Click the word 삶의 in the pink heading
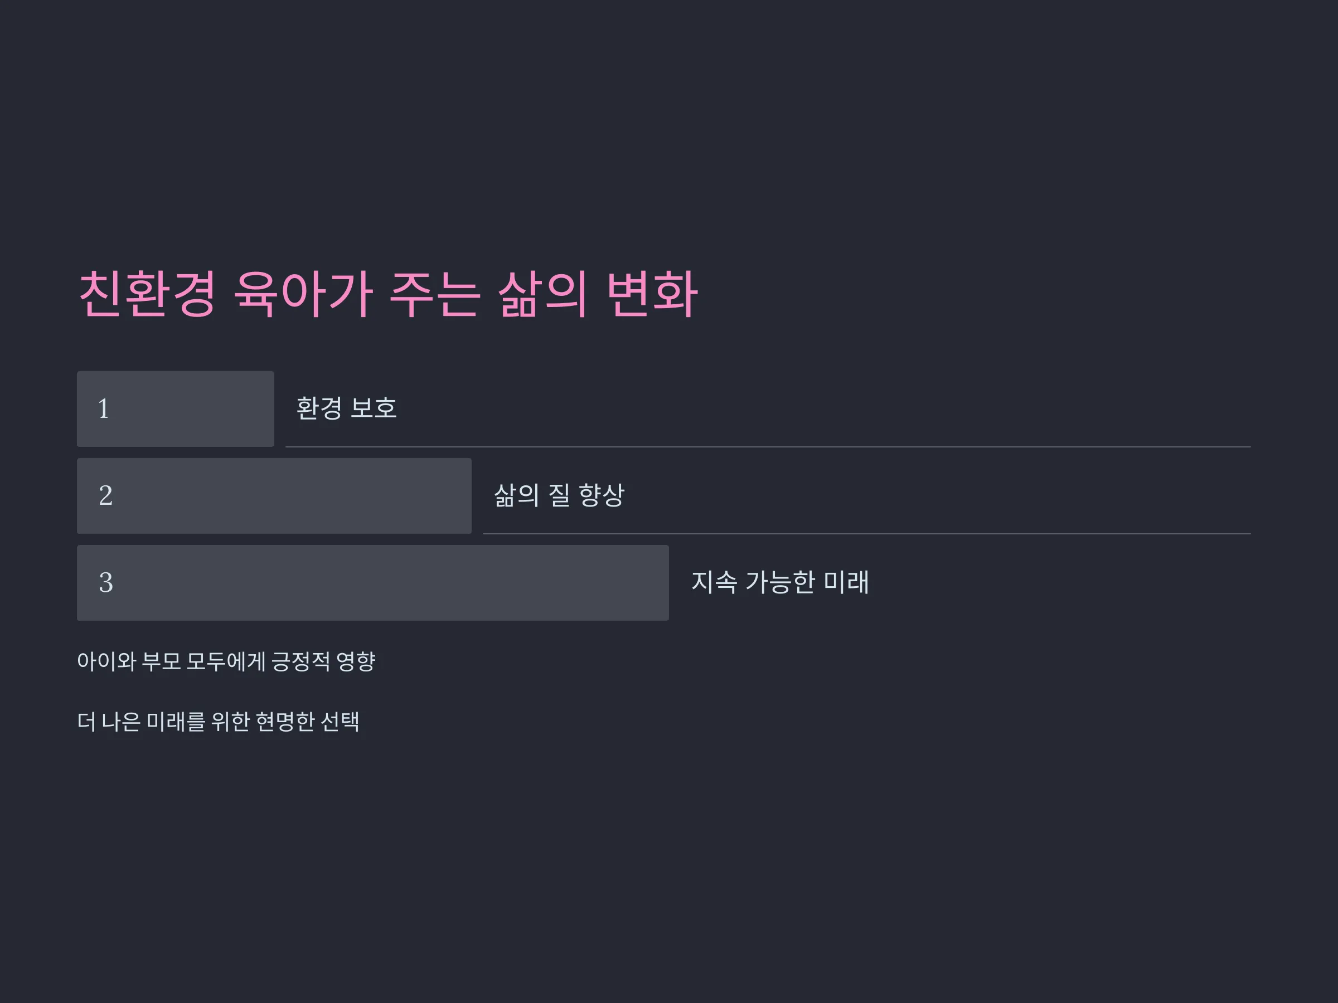This screenshot has width=1338, height=1003. [542, 294]
